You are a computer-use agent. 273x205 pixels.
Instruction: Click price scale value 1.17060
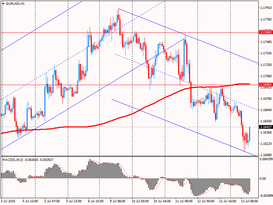pyautogui.click(x=266, y=76)
